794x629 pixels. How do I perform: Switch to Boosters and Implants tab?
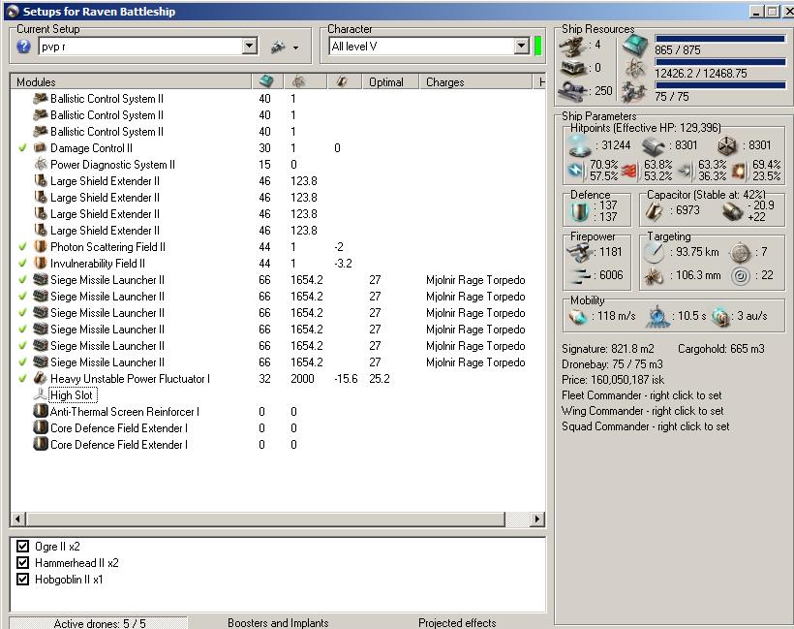[x=278, y=622]
